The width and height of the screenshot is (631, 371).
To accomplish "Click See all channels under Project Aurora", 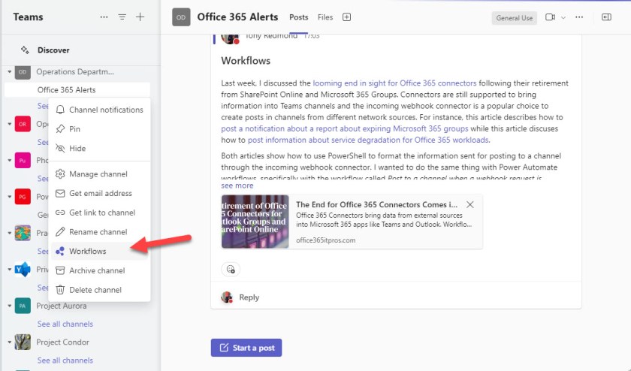I will [x=65, y=324].
